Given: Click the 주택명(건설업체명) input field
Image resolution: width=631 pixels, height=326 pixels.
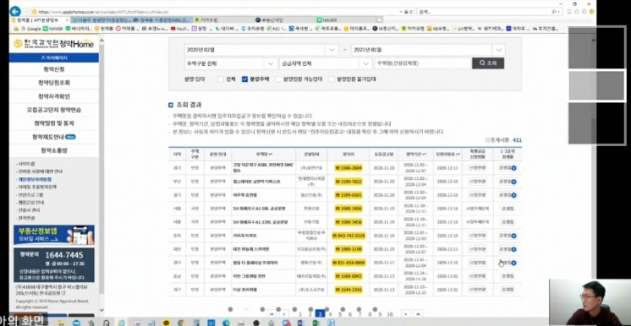Looking at the screenshot, I should click(x=423, y=63).
